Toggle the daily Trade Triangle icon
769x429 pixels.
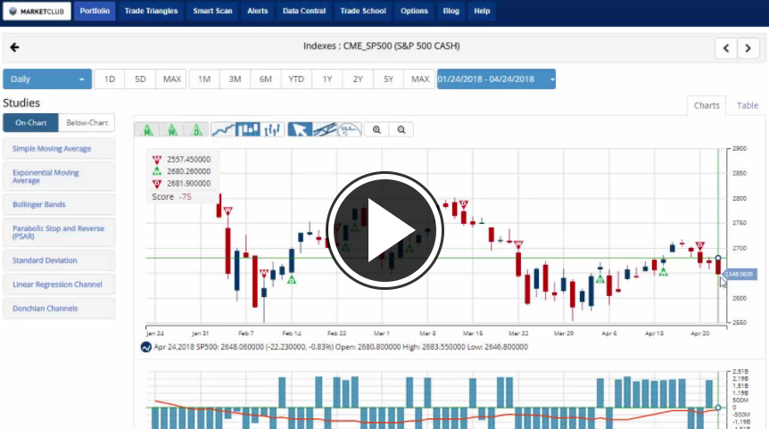point(196,130)
